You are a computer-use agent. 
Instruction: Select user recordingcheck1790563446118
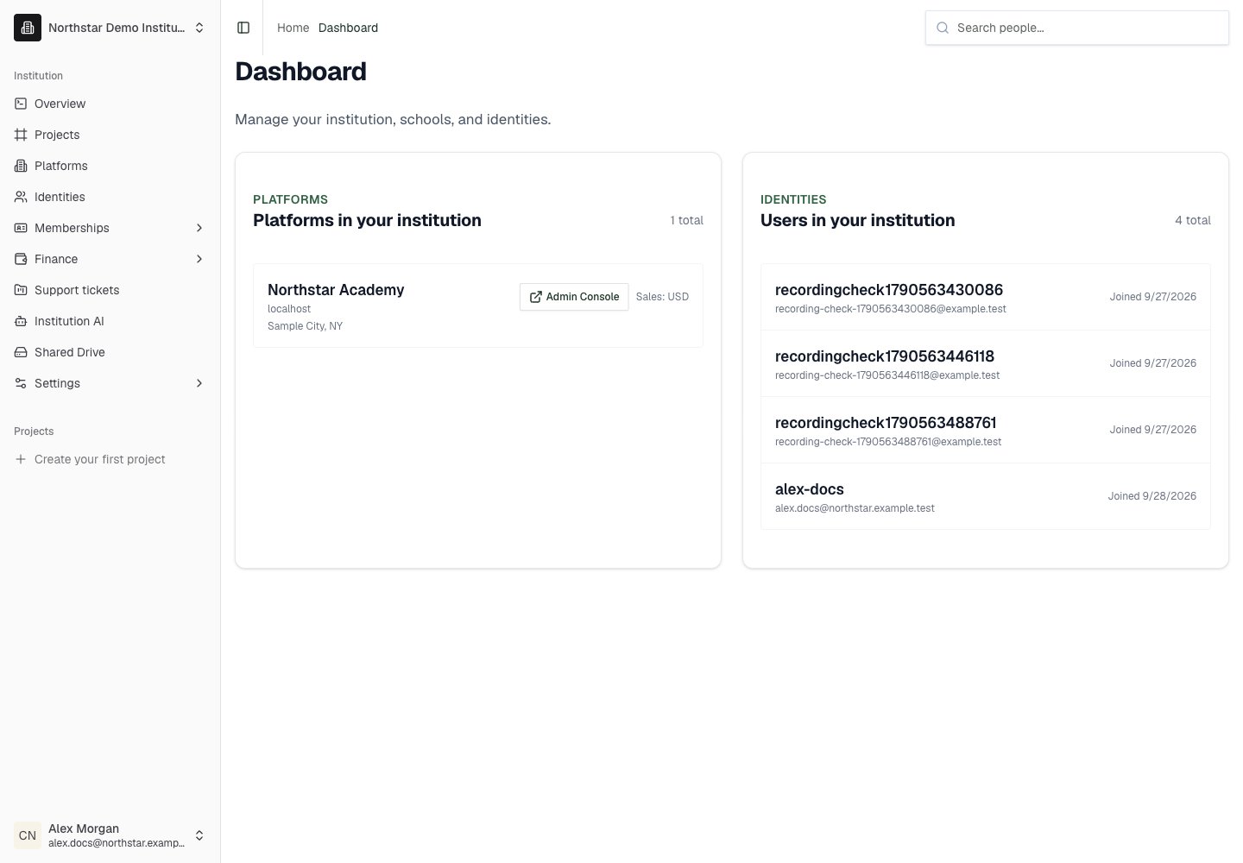986,363
